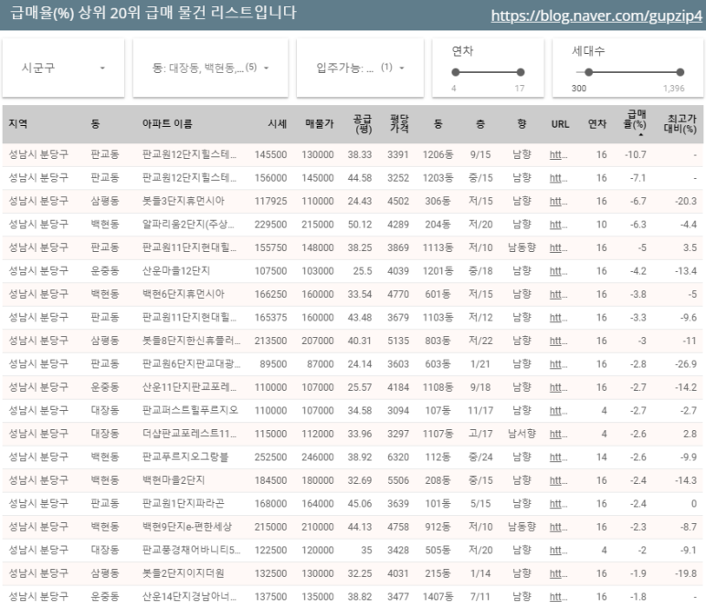Click the 최고가대비 value -26.9
This screenshot has width=706, height=609.
[x=685, y=364]
